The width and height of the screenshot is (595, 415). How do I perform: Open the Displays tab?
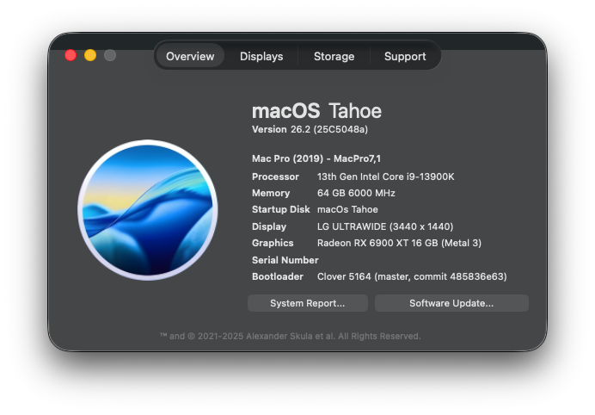tap(261, 56)
